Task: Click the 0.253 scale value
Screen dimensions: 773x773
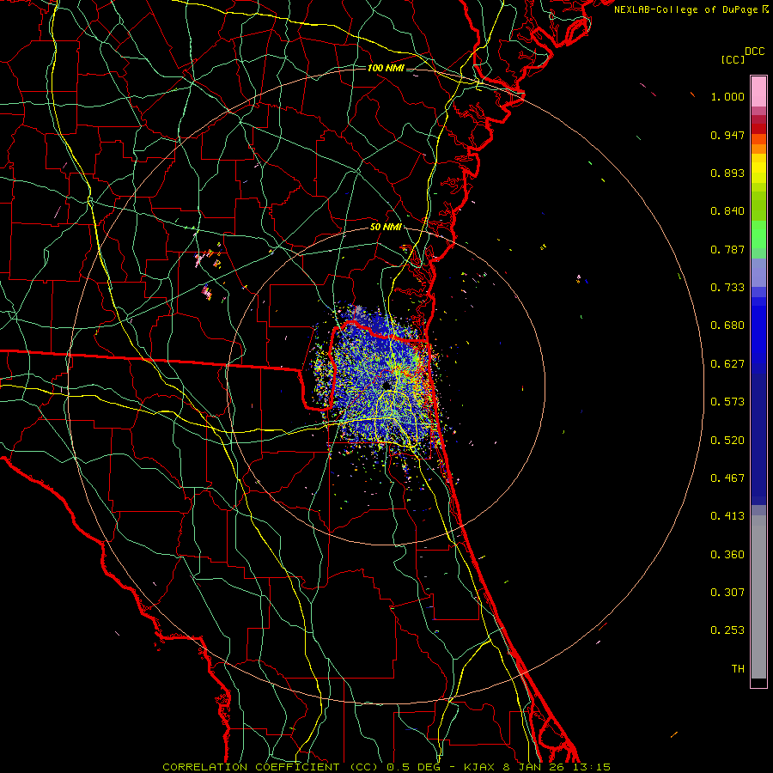Action: pyautogui.click(x=727, y=630)
